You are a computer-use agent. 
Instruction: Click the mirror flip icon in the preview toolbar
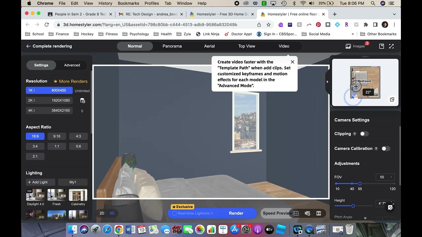click(x=318, y=213)
